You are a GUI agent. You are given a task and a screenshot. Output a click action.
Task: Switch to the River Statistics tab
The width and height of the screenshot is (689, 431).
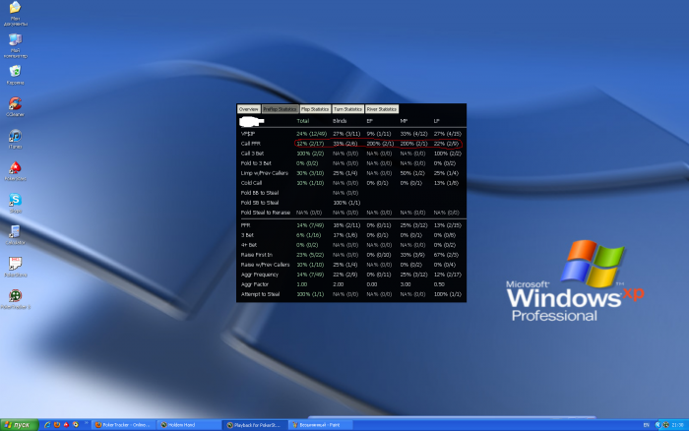pos(382,109)
